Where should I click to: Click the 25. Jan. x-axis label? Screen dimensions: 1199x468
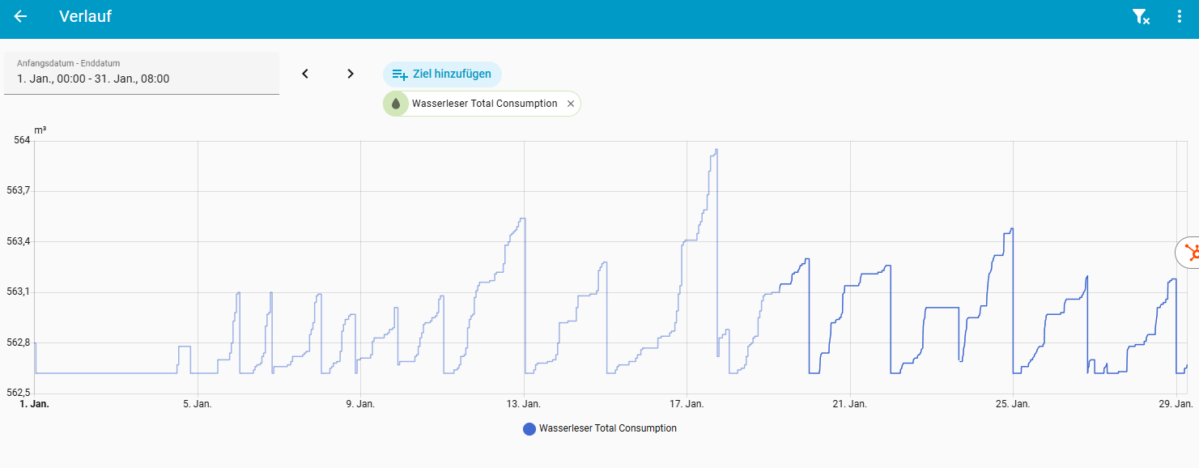(1013, 403)
